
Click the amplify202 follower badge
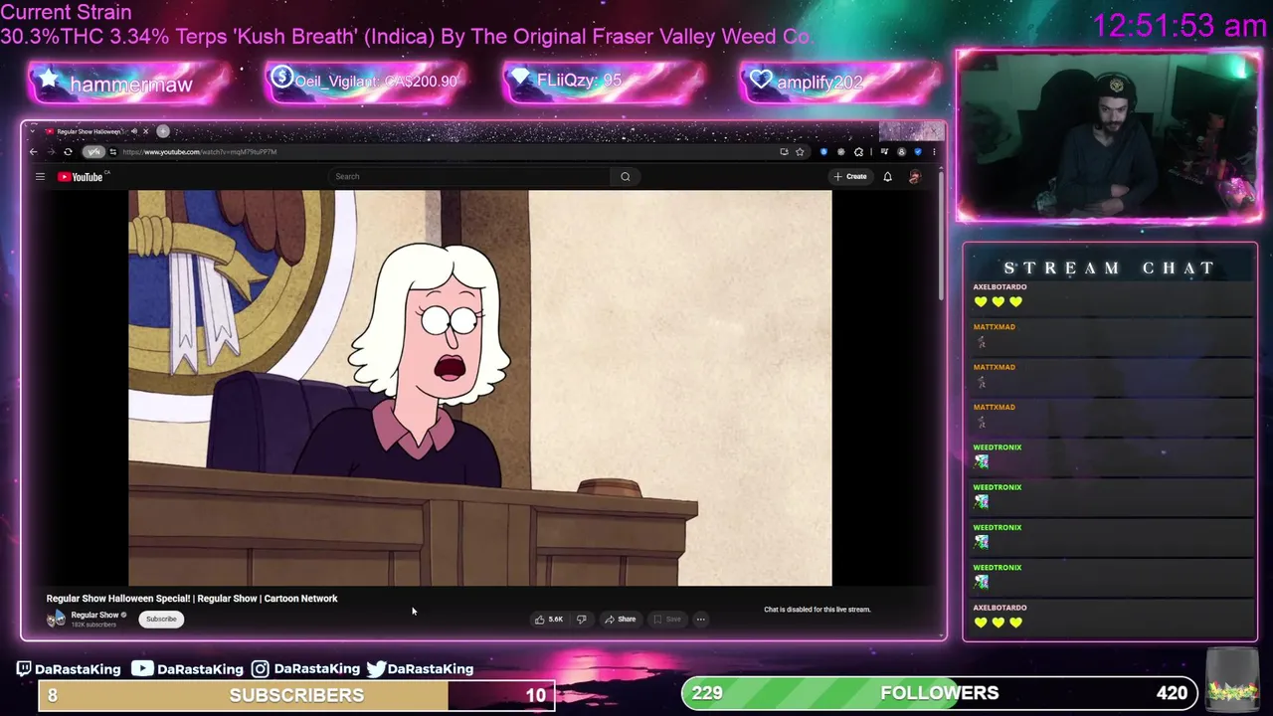point(840,83)
